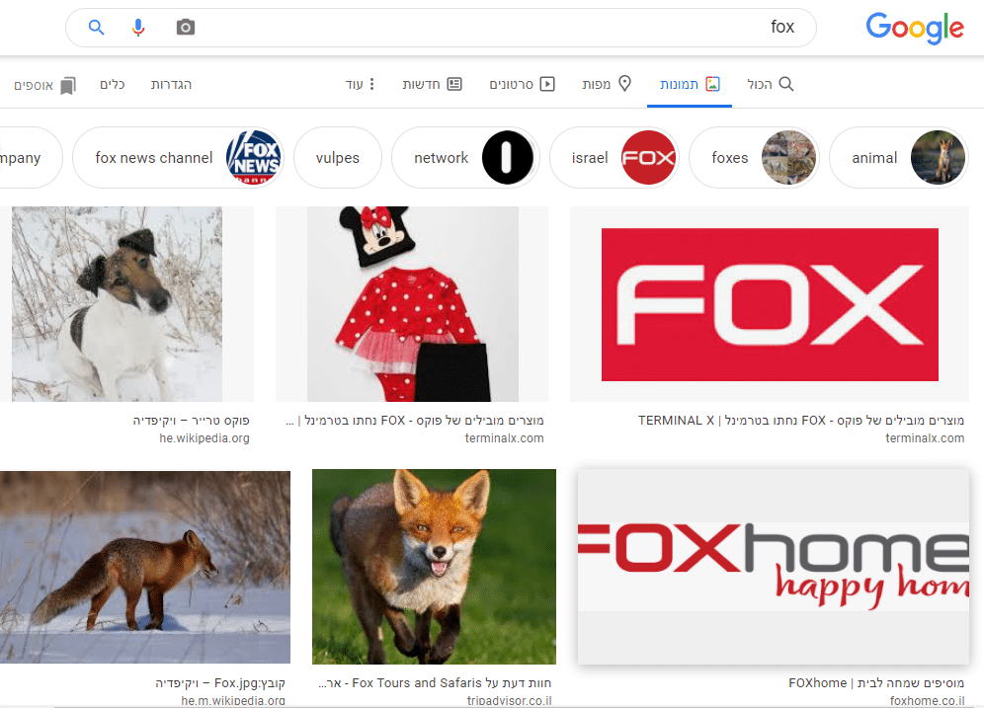Select the Fox News Channel filter chip

tap(178, 158)
